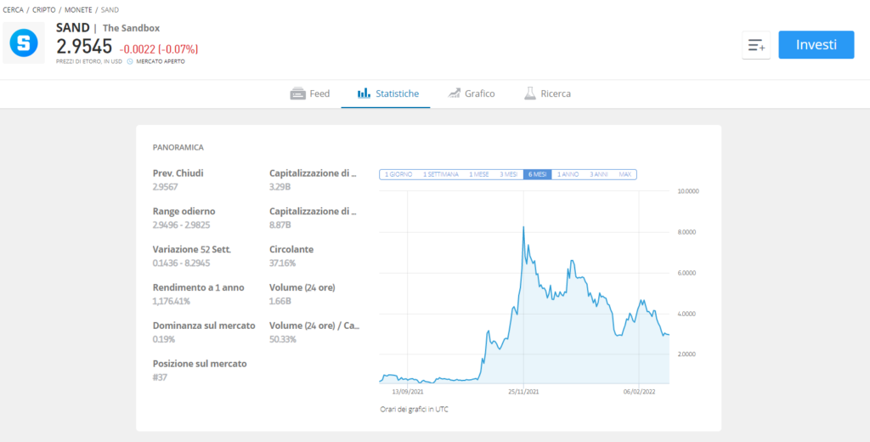Switch to the Statistiche tab
The width and height of the screenshot is (870, 442).
point(386,93)
